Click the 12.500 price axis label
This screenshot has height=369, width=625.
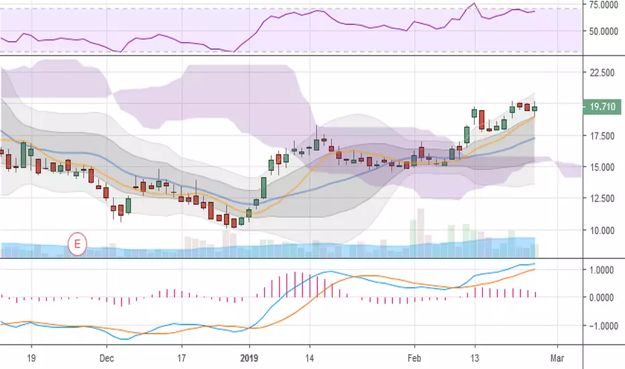(x=602, y=199)
